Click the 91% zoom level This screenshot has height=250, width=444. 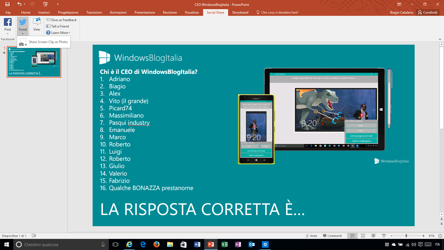[432, 236]
